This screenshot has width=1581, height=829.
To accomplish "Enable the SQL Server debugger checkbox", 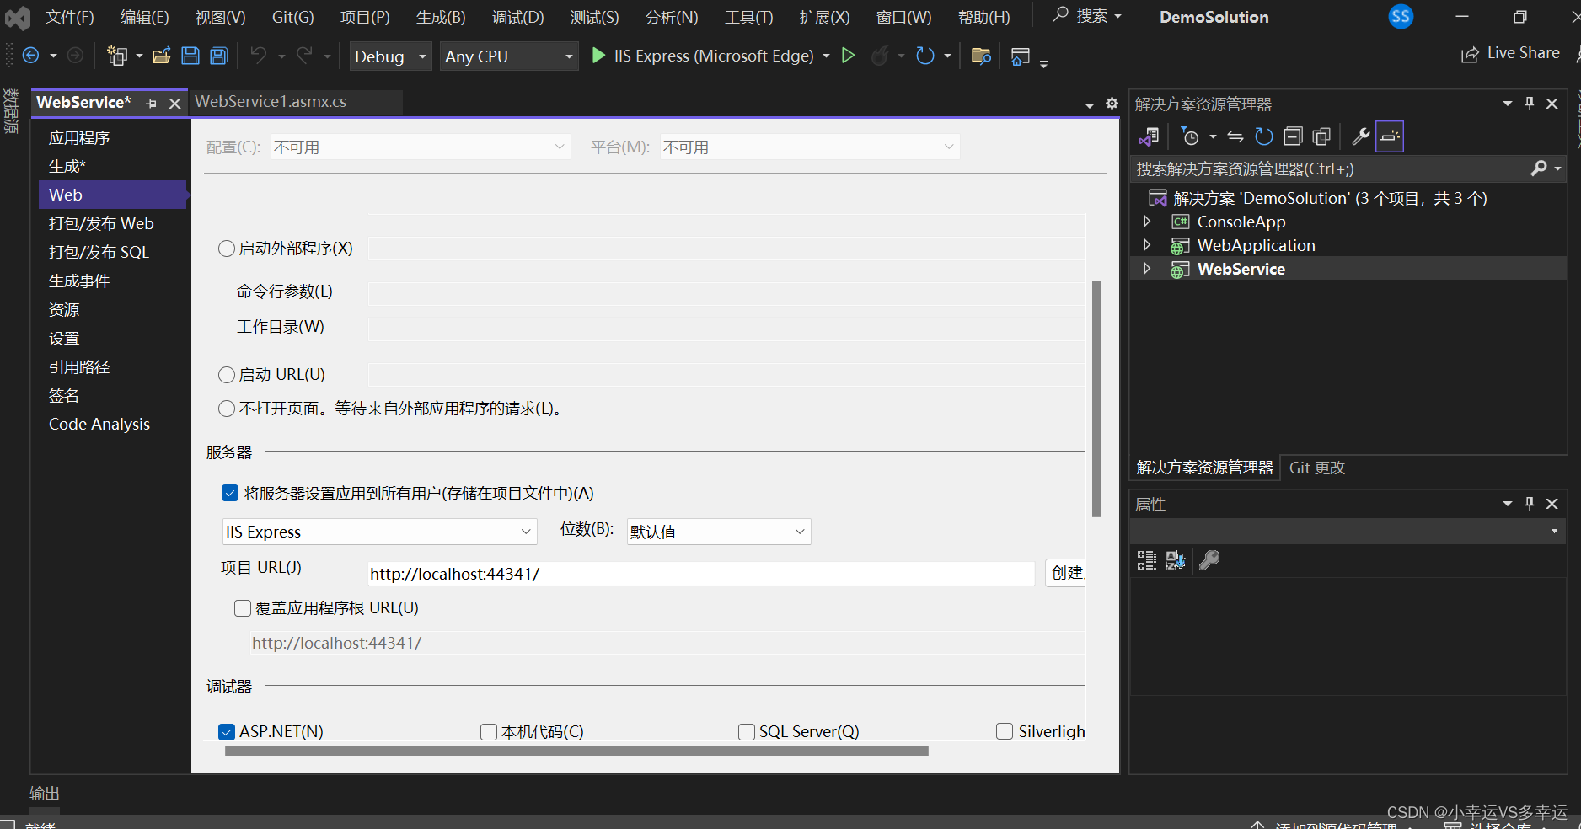I will (x=747, y=731).
